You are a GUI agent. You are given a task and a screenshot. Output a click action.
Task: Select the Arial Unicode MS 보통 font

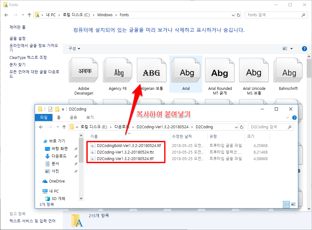pos(254,76)
